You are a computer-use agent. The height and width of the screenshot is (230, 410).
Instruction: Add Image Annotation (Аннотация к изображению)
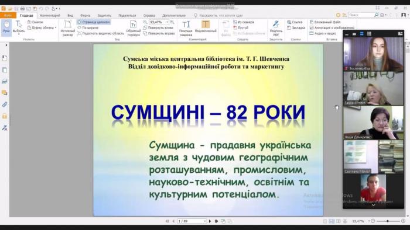[332, 27]
